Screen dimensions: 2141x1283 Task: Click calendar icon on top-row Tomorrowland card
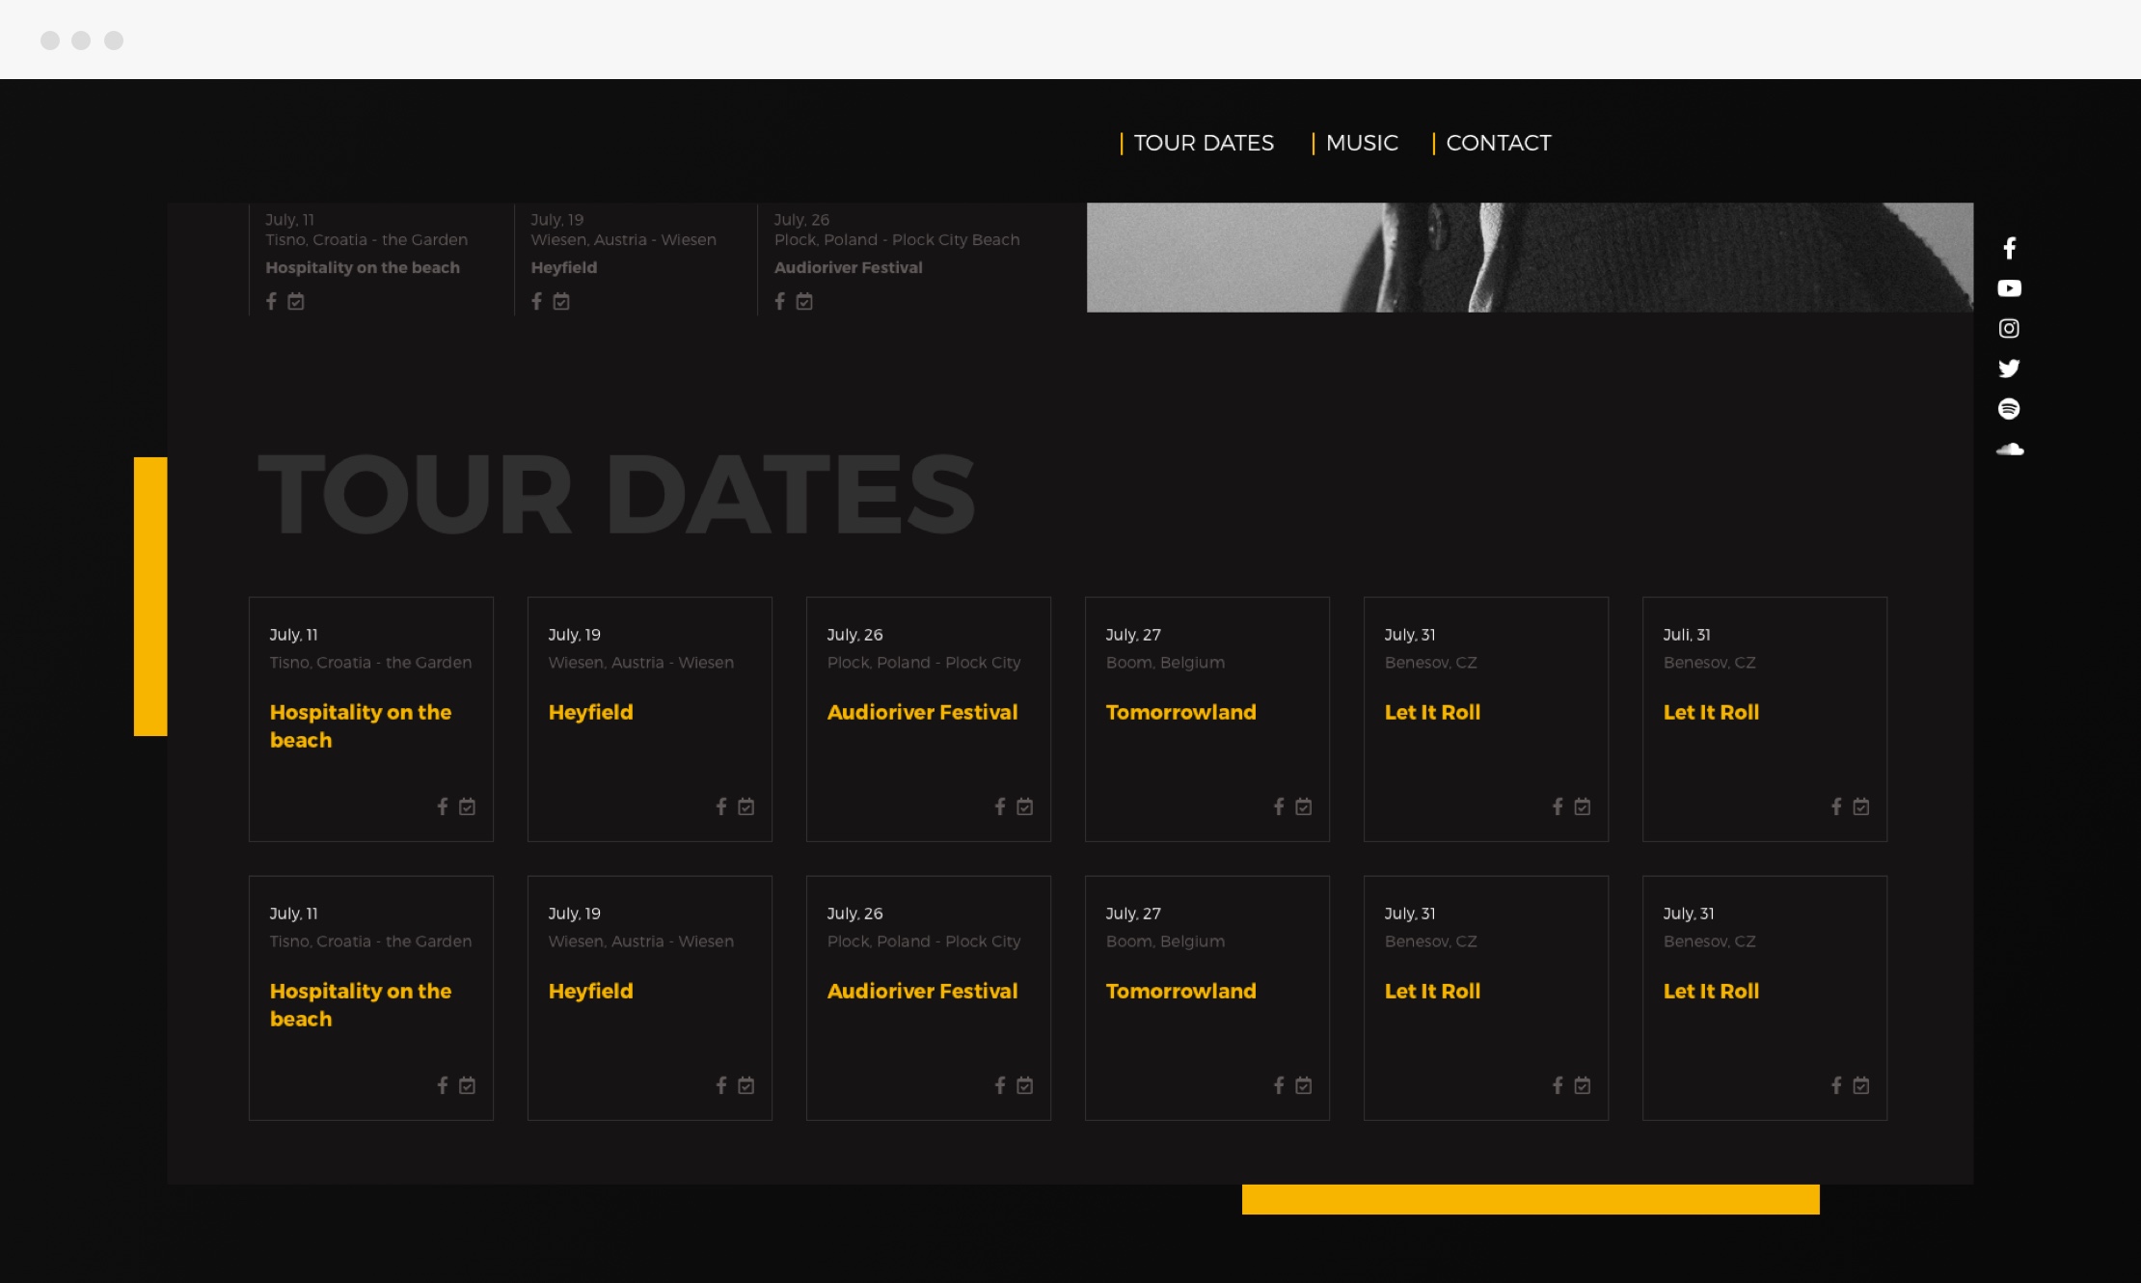point(1303,806)
